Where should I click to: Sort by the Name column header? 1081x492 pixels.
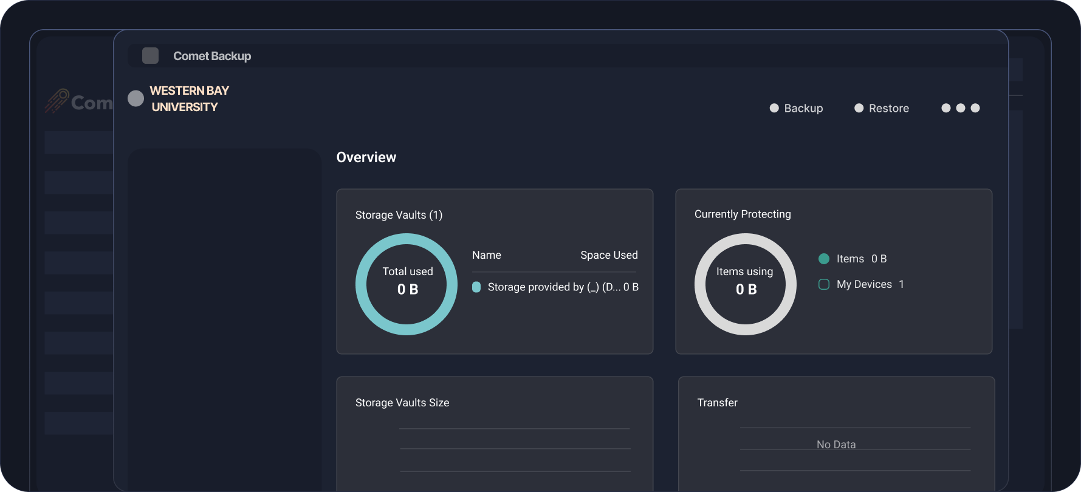487,255
